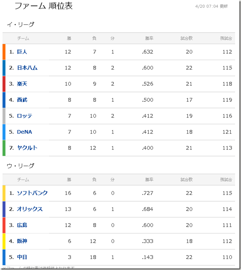Click the 勝率 column header in イ・リーグ table
The image size is (241, 270).
[149, 38]
